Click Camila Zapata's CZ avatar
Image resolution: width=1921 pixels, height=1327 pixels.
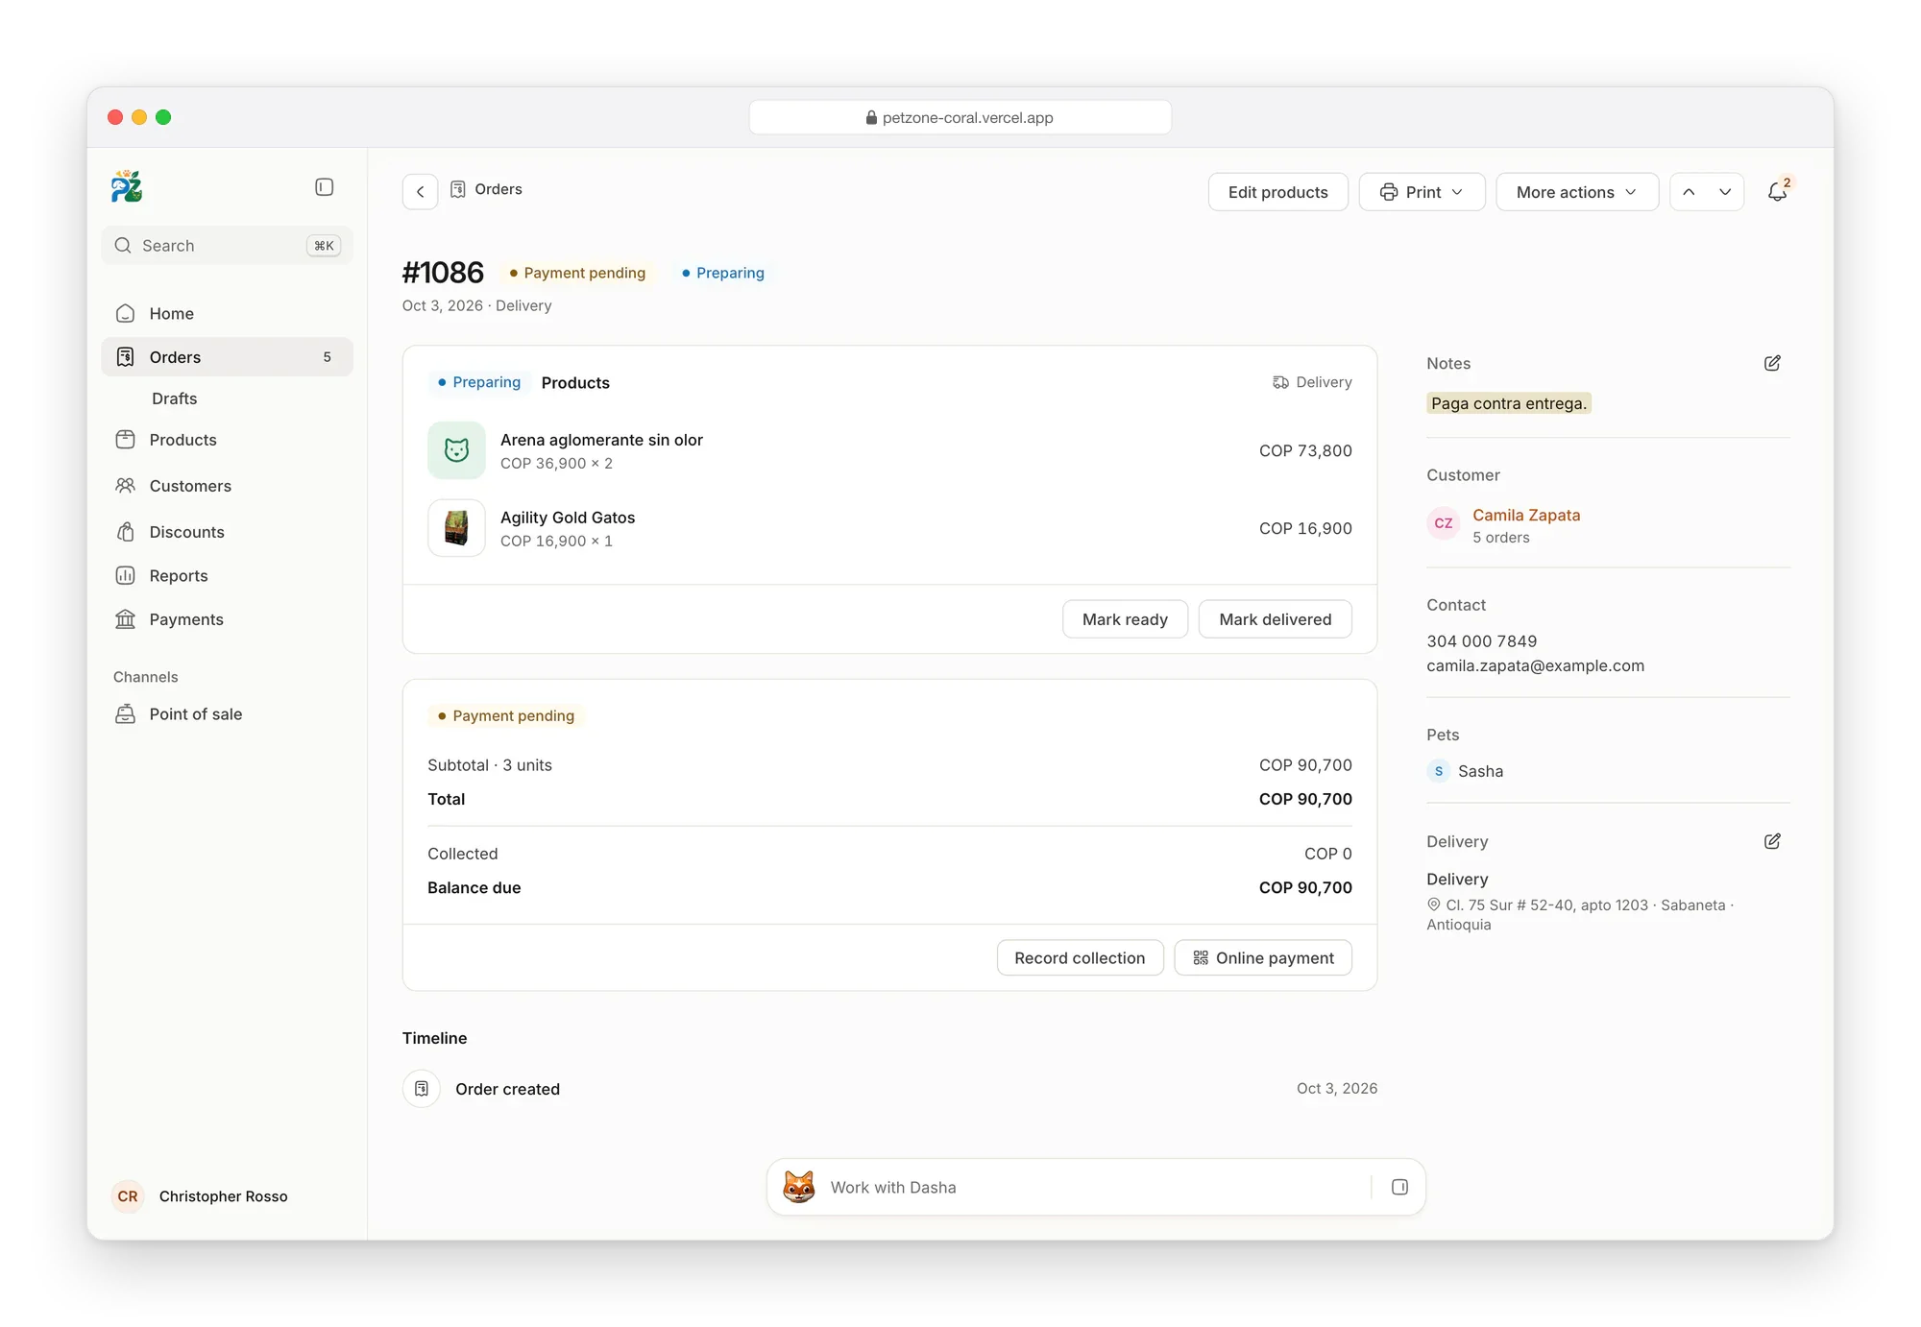[x=1443, y=523]
